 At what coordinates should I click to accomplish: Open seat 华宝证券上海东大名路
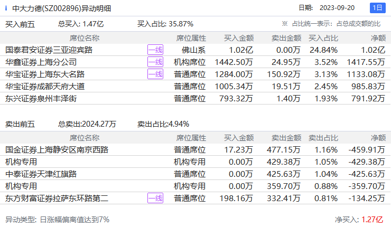[45, 74]
